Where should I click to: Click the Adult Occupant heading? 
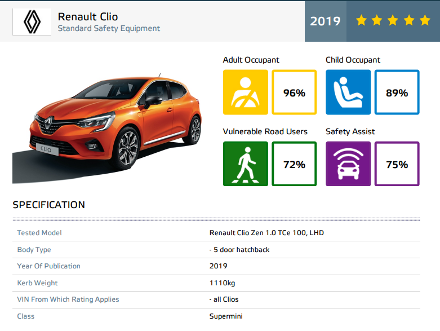[251, 60]
